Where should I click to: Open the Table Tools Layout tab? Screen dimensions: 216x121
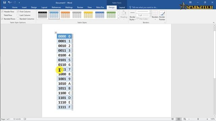pos(122,7)
